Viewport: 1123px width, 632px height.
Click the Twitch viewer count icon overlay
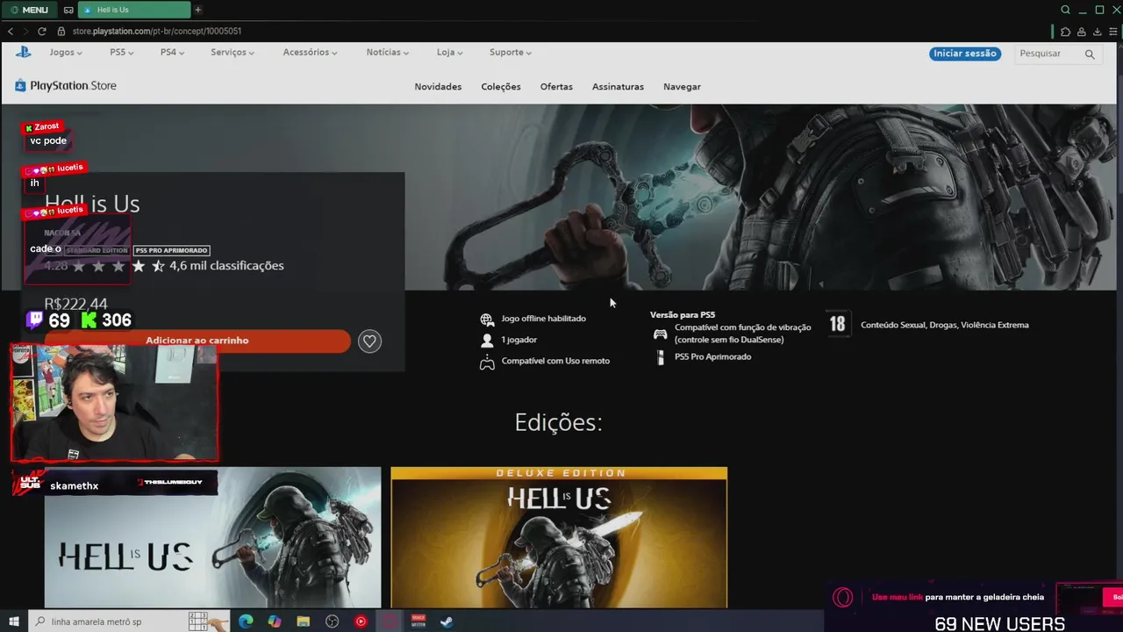(x=35, y=320)
